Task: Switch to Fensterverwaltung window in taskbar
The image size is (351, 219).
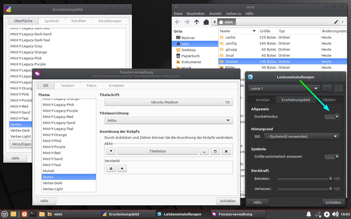Action: [238, 214]
